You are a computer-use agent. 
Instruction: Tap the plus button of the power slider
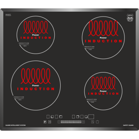tap(83, 122)
